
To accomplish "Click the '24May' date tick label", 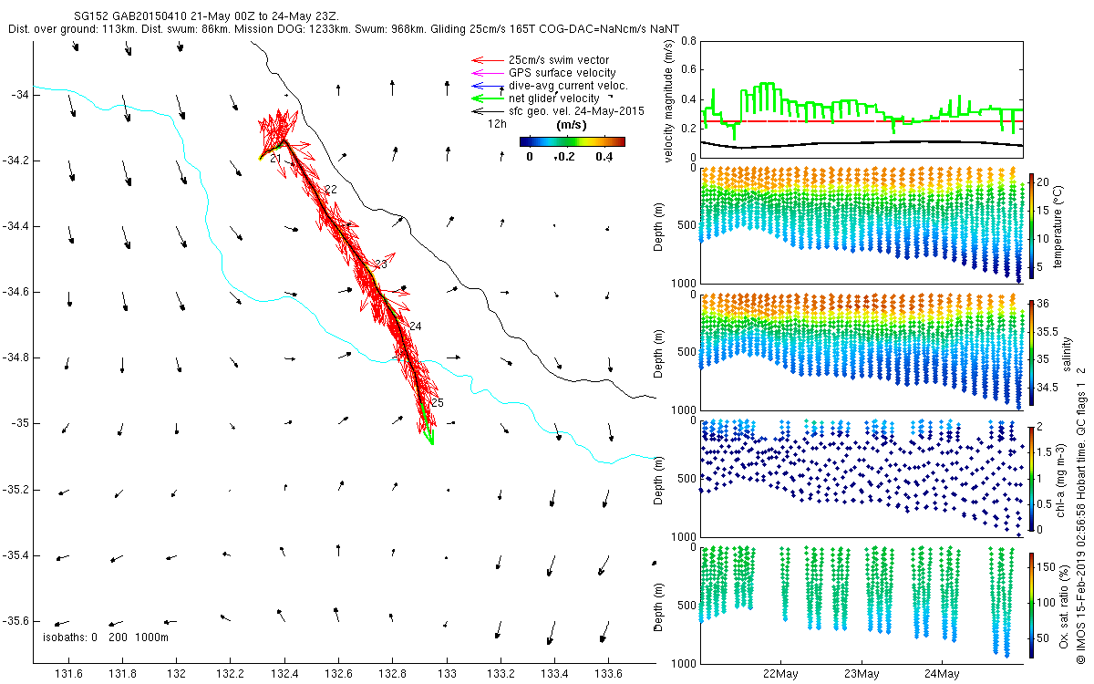I will (x=942, y=674).
